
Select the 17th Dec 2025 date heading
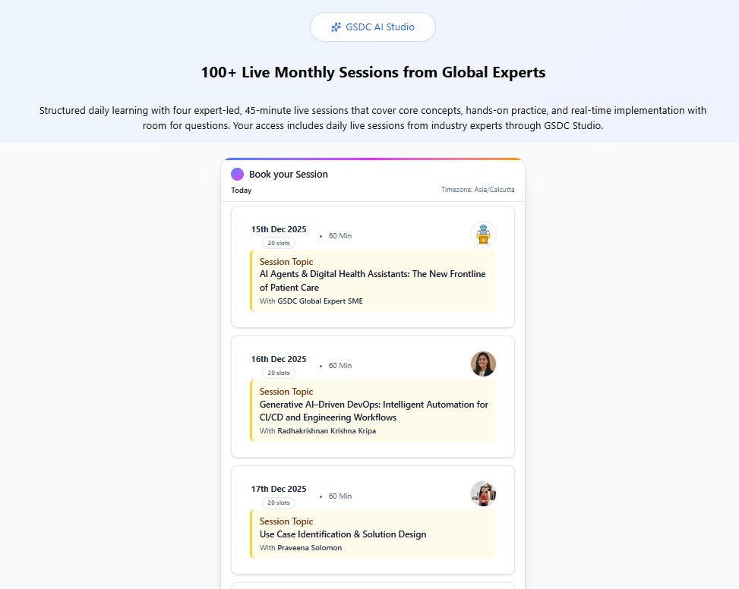[x=279, y=489]
